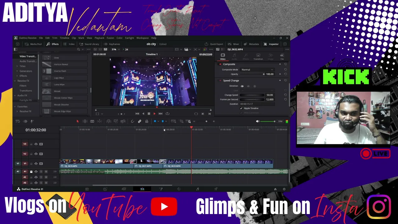The image size is (398, 224).
Task: Select the Video Transitions category
Action: 28,56
